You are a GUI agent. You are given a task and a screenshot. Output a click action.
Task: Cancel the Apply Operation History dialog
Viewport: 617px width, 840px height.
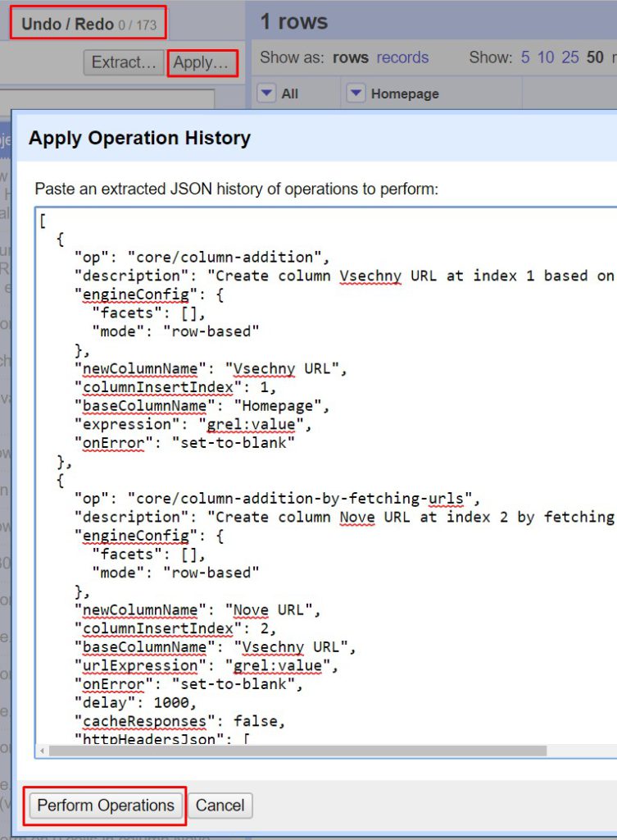(x=220, y=806)
